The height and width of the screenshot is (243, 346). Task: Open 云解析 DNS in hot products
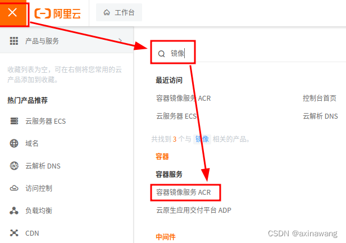[x=43, y=166]
